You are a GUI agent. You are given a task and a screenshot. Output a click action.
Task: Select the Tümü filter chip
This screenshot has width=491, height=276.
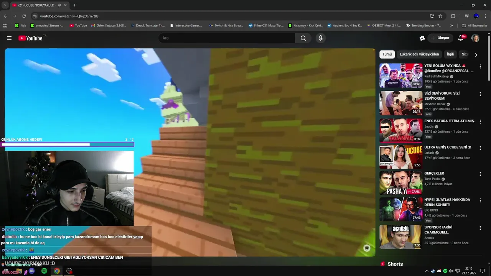[387, 54]
